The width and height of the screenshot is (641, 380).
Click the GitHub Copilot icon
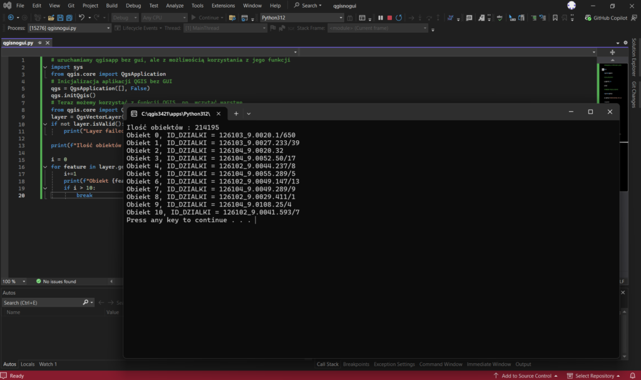(x=588, y=18)
